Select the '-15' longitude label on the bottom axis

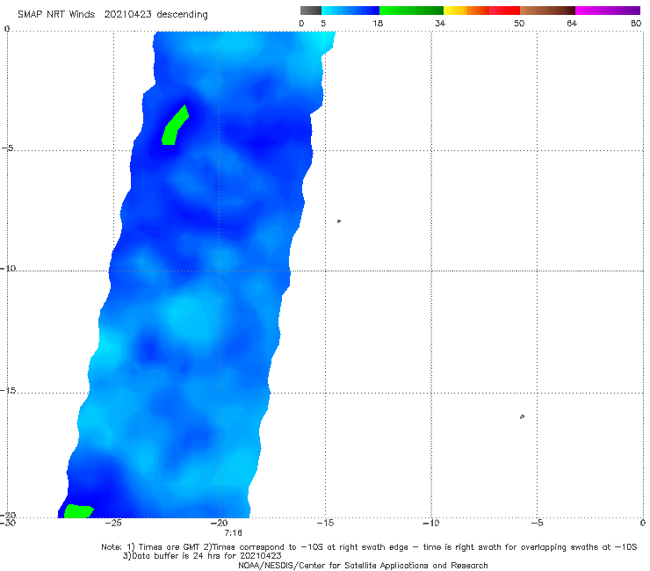click(325, 523)
